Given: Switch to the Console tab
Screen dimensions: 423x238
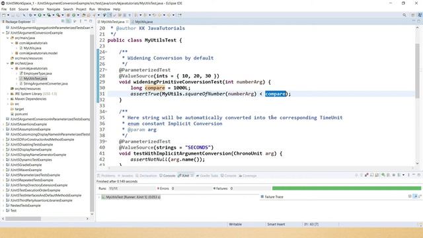Looking at the screenshot, I should 167,176.
